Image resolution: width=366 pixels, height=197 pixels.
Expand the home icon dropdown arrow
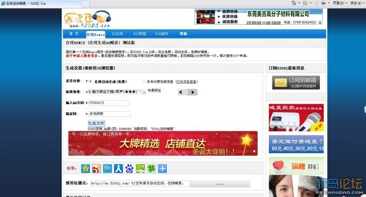coord(299,3)
